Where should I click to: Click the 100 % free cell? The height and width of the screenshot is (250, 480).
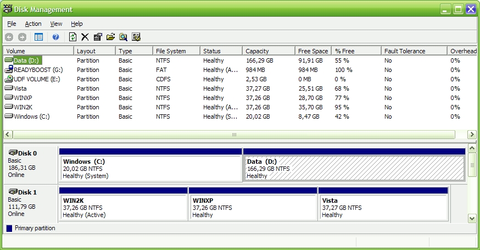point(343,70)
